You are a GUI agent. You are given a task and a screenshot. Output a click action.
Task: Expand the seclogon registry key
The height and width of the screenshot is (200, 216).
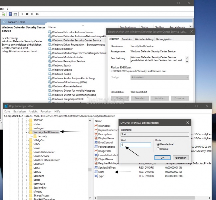(x=26, y=128)
